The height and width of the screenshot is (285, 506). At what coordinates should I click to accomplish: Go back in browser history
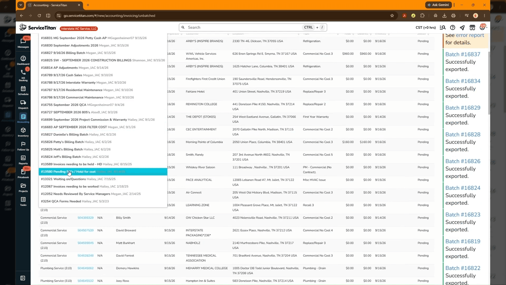click(22, 16)
